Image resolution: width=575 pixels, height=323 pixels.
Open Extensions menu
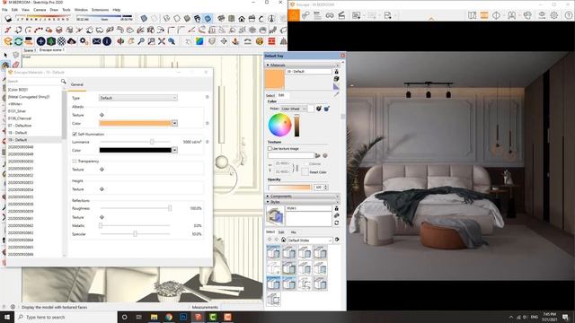click(100, 10)
